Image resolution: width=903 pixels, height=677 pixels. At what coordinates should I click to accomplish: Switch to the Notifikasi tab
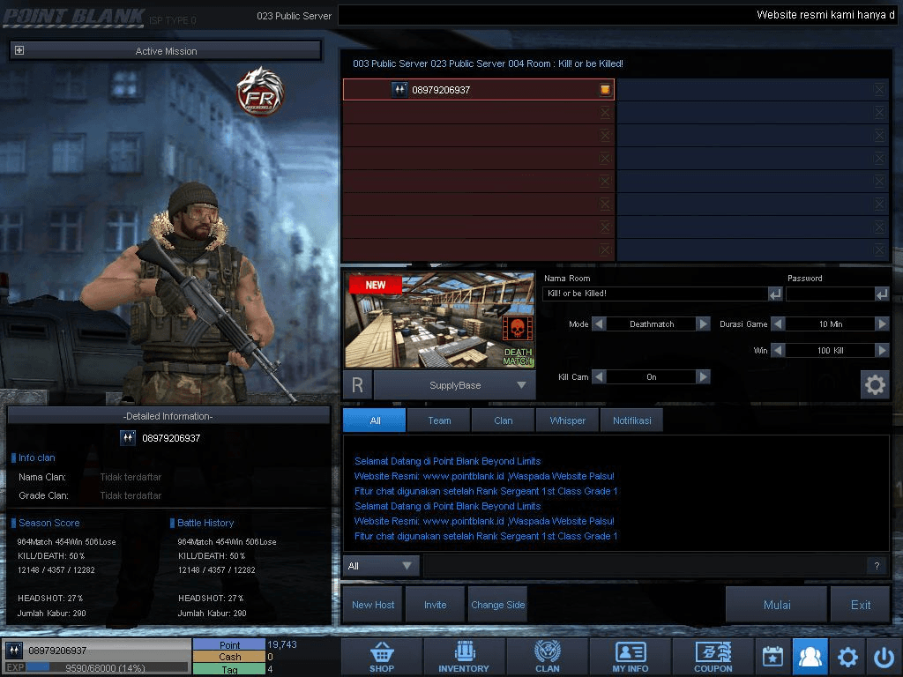pyautogui.click(x=631, y=420)
